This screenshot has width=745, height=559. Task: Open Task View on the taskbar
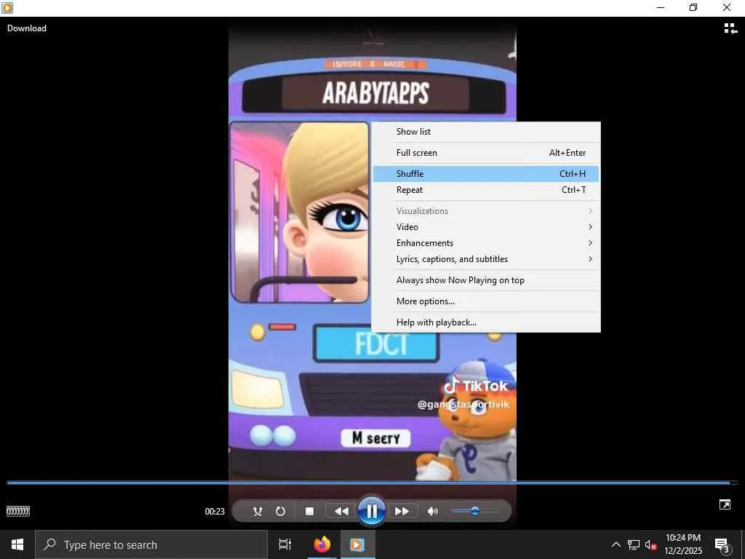pos(285,544)
